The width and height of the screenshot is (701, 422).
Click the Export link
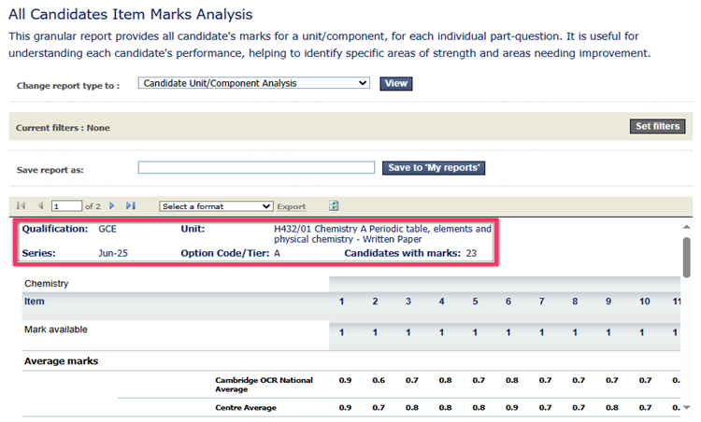292,206
